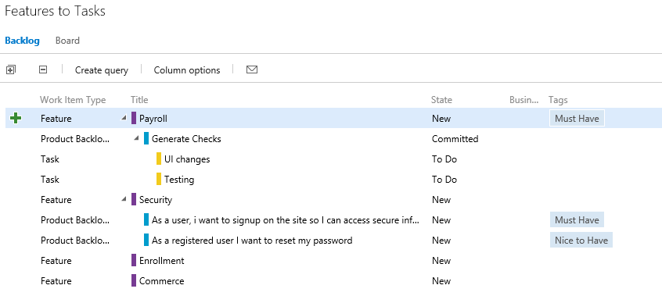Viewport: 662px width, 303px height.
Task: Select the Backlog tab
Action: 23,41
